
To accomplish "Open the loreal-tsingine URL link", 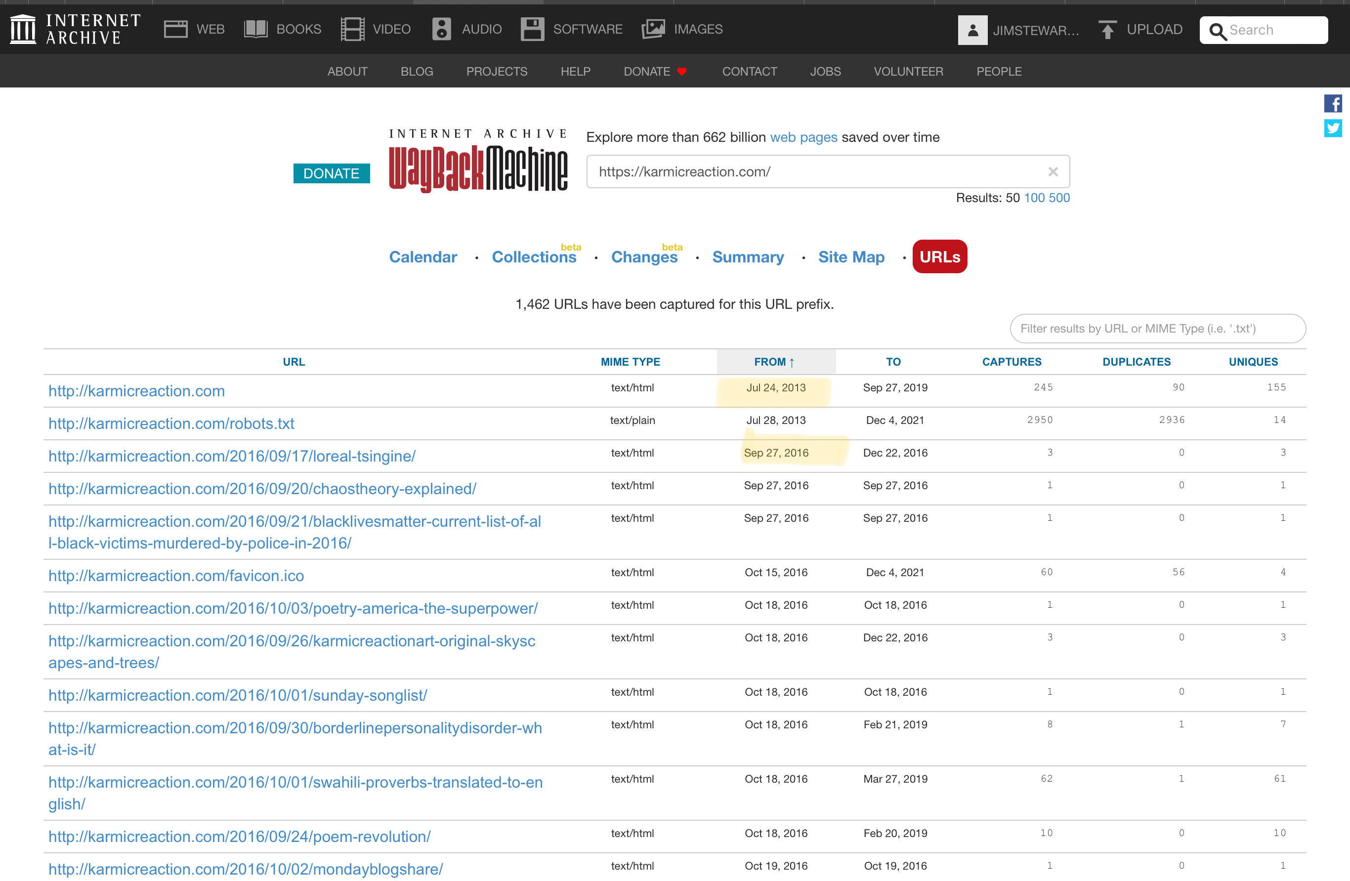I will tap(232, 456).
